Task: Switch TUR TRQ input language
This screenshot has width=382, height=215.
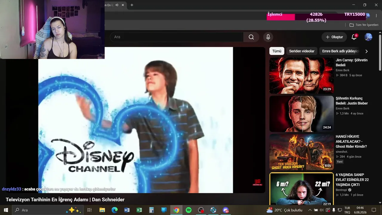Action: pyautogui.click(x=347, y=210)
